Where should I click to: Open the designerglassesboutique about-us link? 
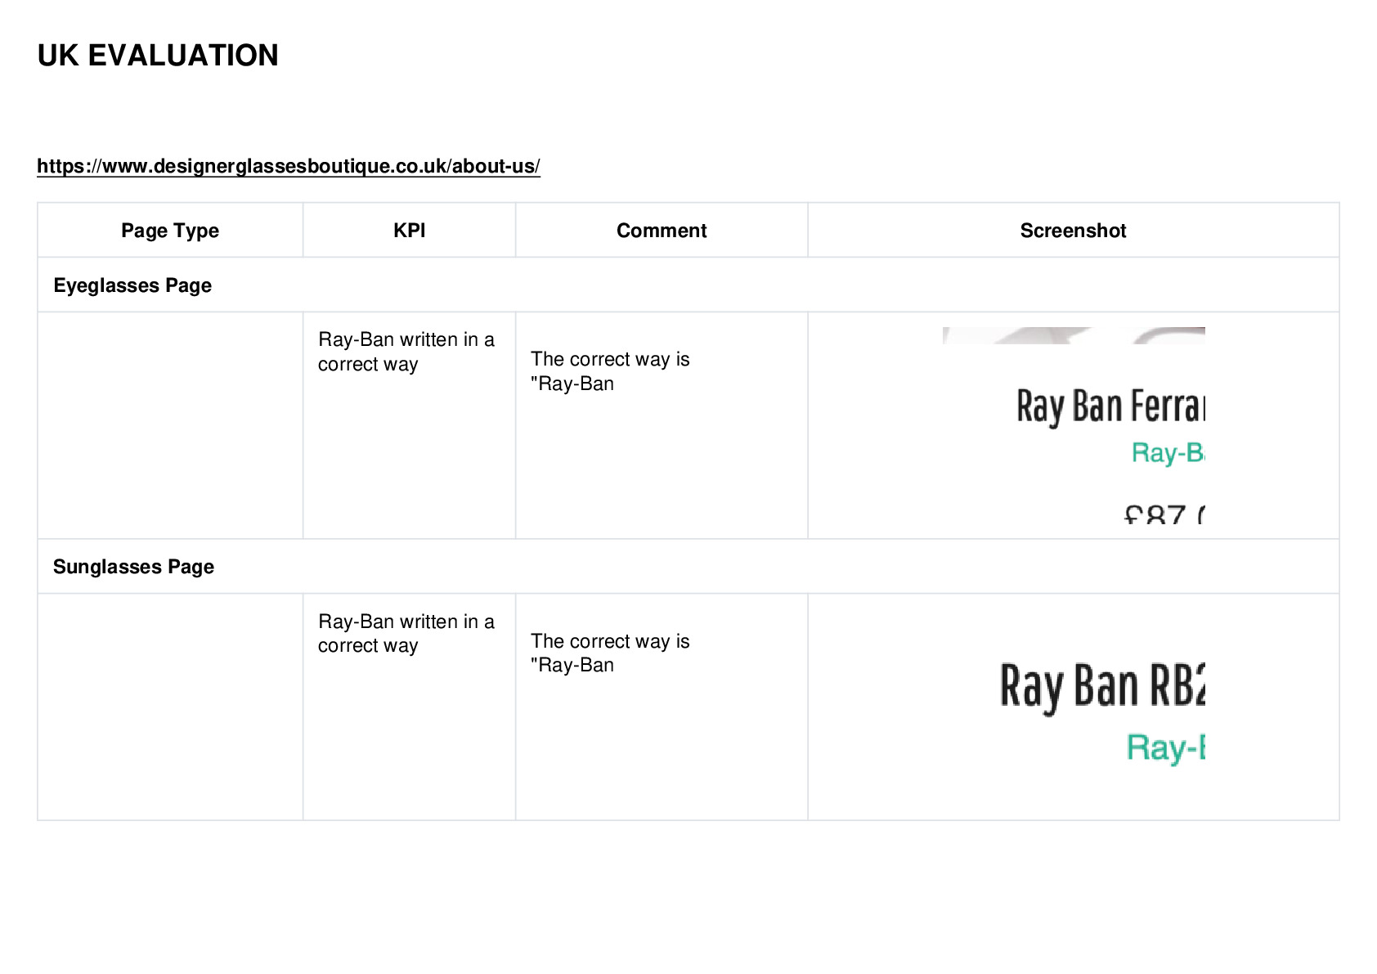click(x=289, y=166)
